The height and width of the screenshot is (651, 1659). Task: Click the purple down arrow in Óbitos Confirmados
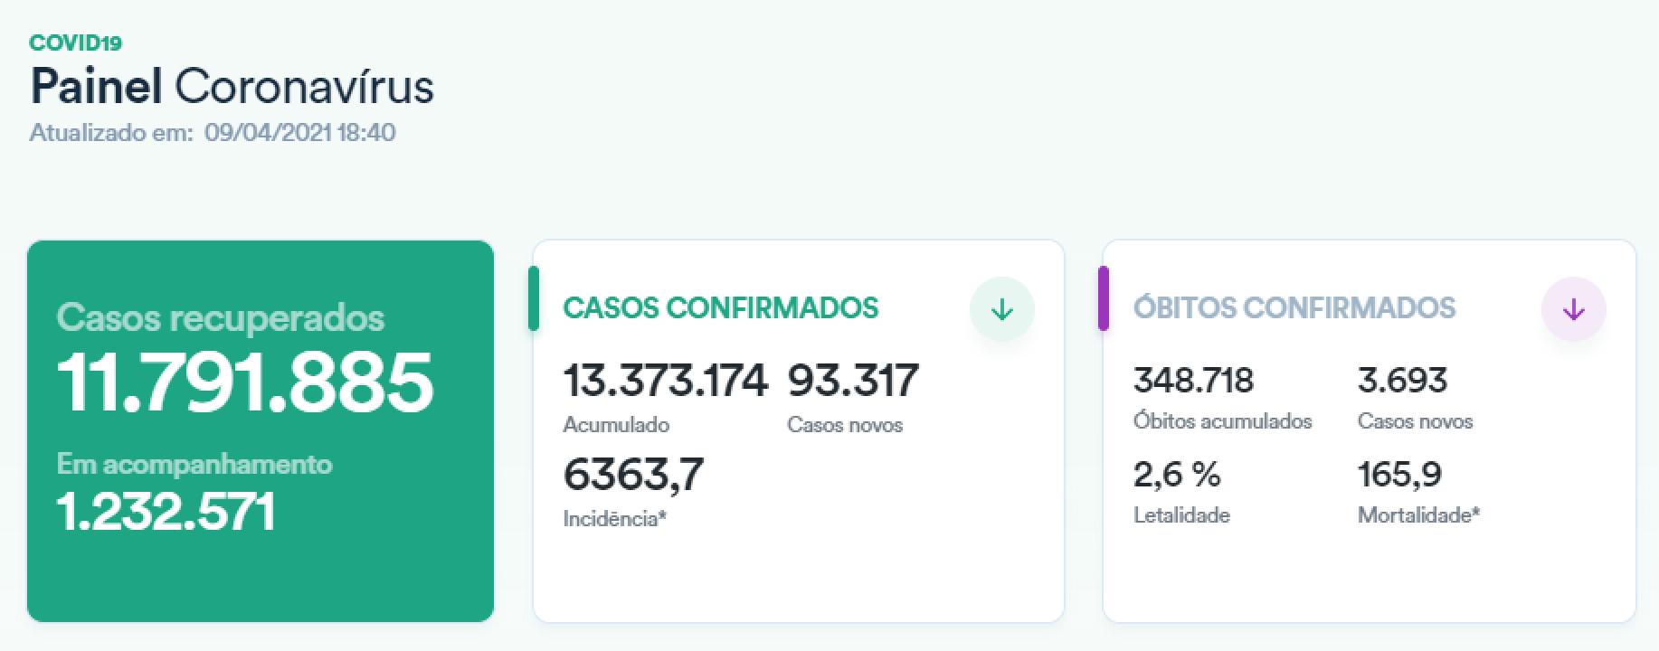[1573, 309]
